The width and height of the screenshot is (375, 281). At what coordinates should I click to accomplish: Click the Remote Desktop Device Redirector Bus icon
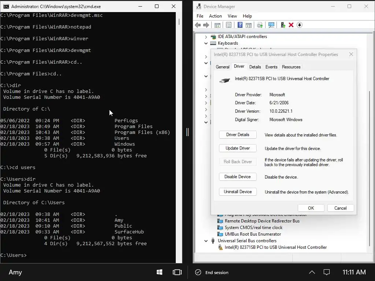pos(220,221)
